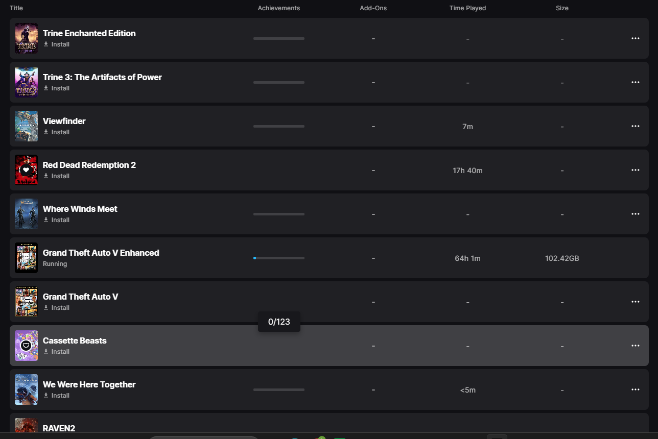Sort the library by the Title column header
This screenshot has height=439, width=658.
pyautogui.click(x=16, y=8)
